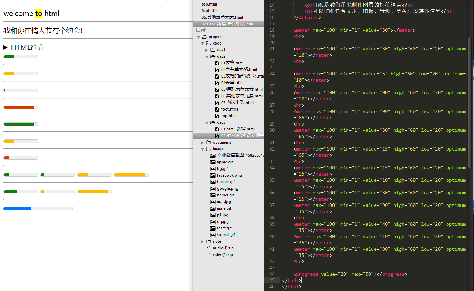Click the closing </details> tag in the code
474x291 pixels.
tap(307, 17)
